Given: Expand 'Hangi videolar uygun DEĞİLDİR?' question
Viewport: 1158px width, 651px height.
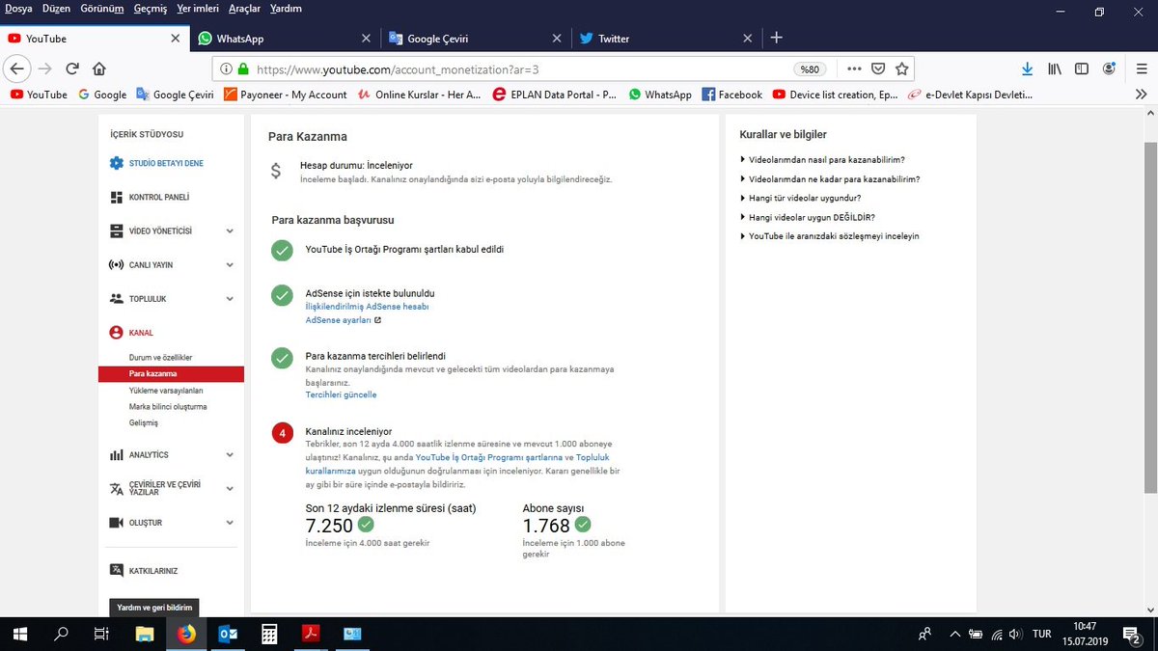Looking at the screenshot, I should pos(807,217).
